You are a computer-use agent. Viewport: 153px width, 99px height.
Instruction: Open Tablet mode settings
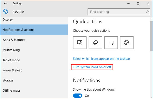(34, 60)
